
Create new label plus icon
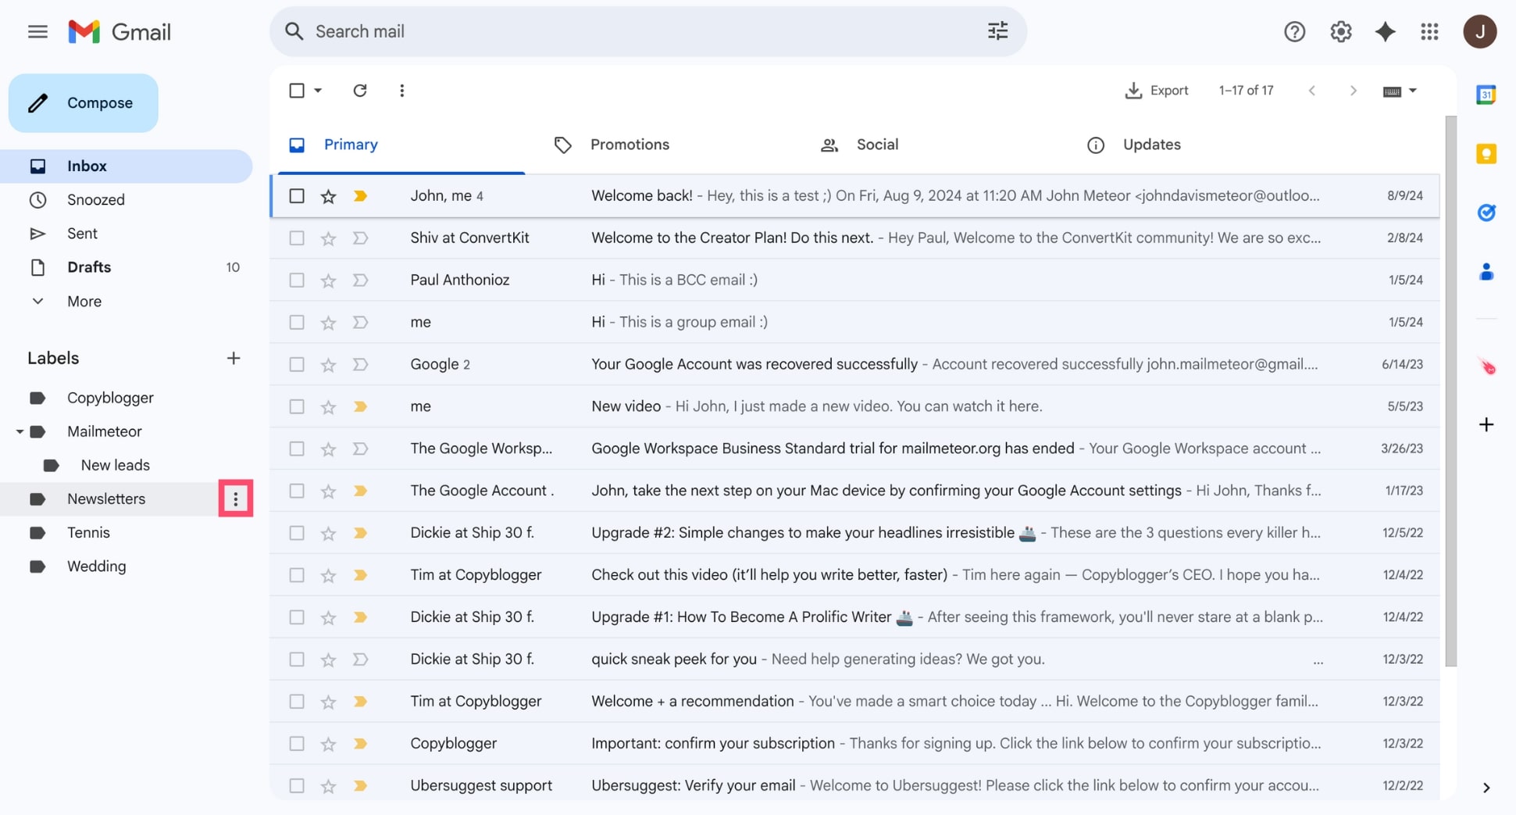coord(233,358)
